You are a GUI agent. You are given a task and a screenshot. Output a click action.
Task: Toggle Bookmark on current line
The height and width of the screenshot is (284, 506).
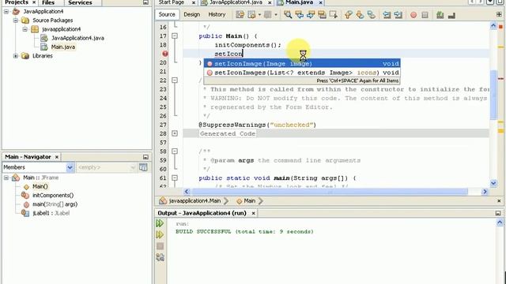tap(372, 15)
